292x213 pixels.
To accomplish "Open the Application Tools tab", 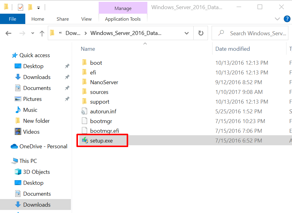I will (x=123, y=19).
